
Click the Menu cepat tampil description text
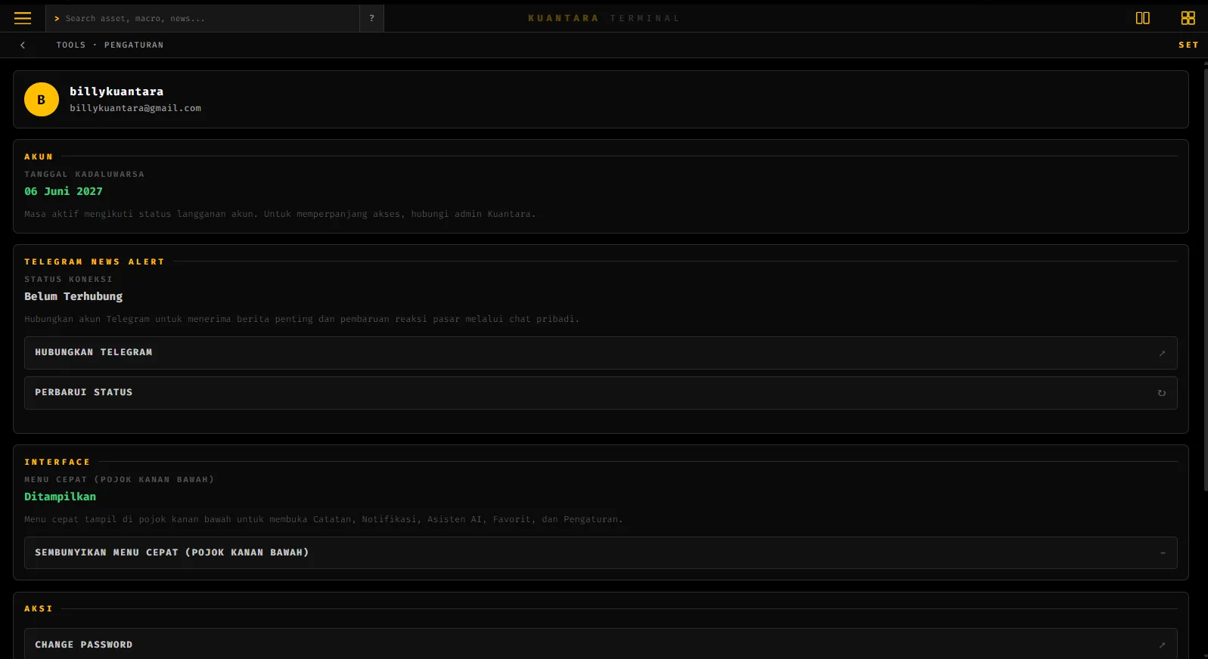pyautogui.click(x=324, y=520)
